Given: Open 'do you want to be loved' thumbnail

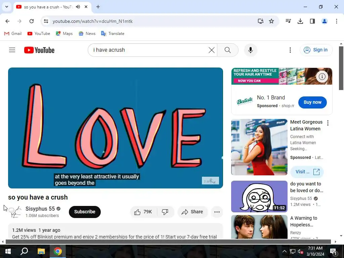Looking at the screenshot, I should pyautogui.click(x=259, y=196).
